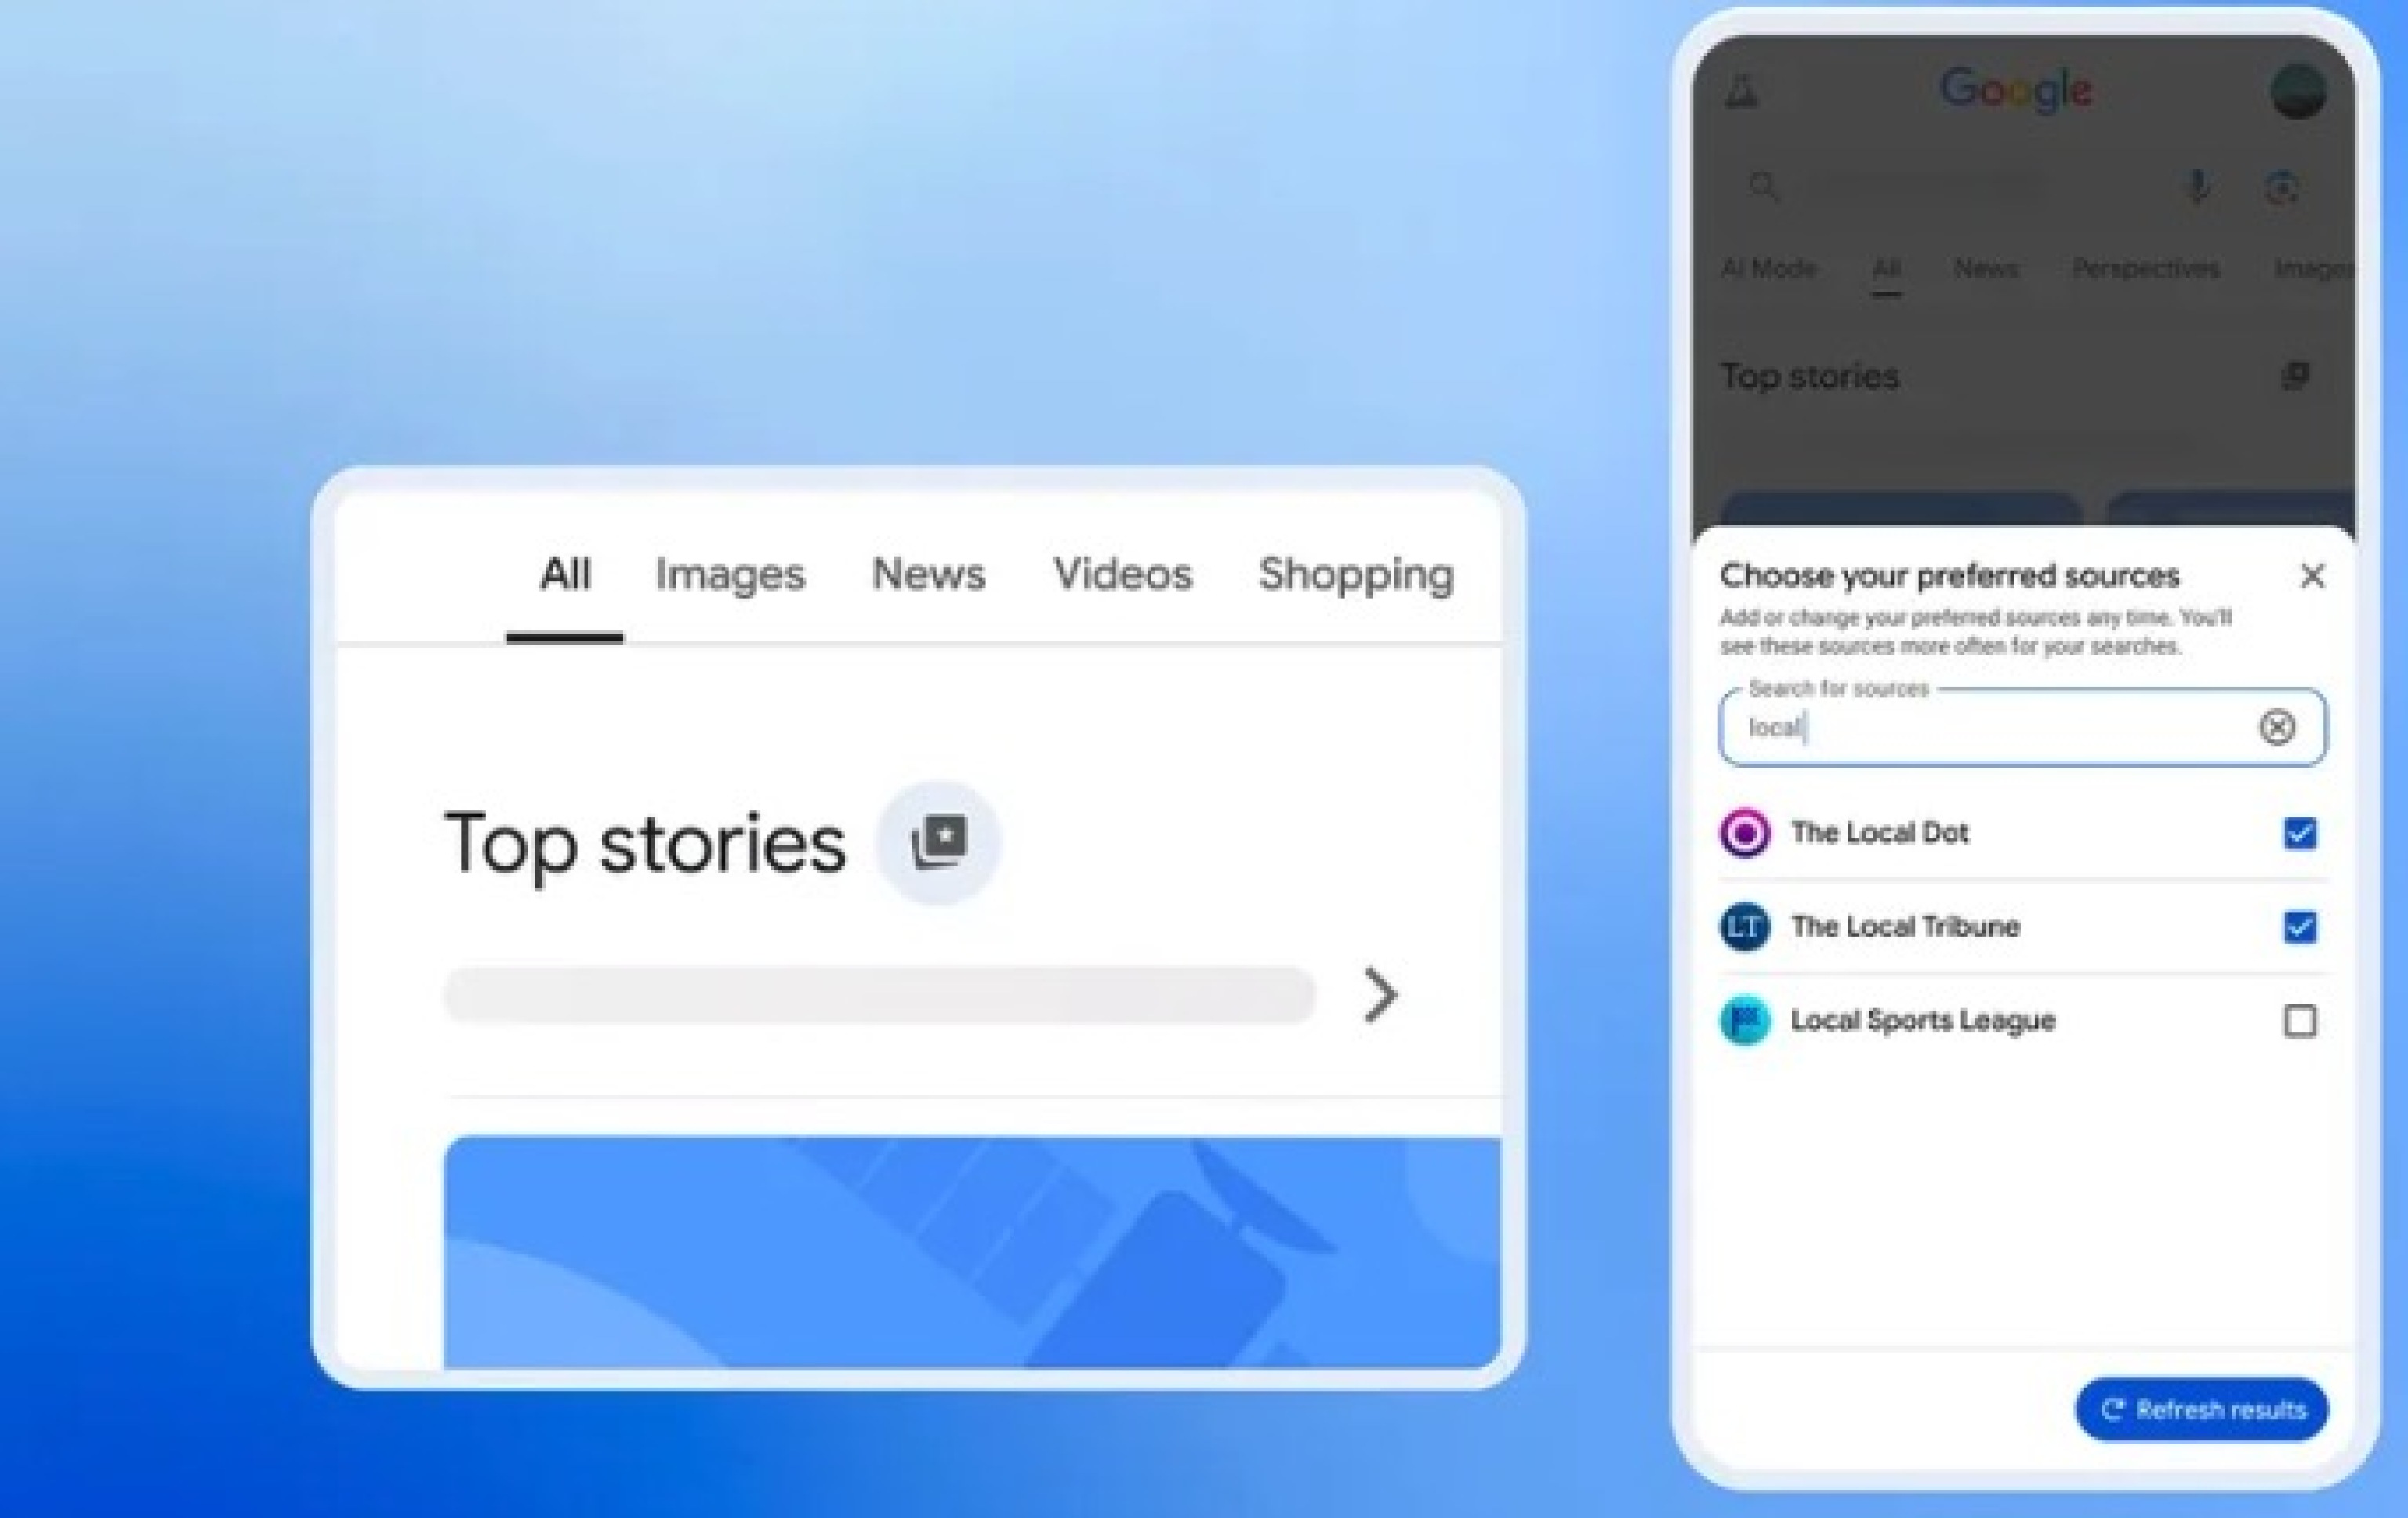
Task: Open the News tab on phone
Action: coord(1986,269)
